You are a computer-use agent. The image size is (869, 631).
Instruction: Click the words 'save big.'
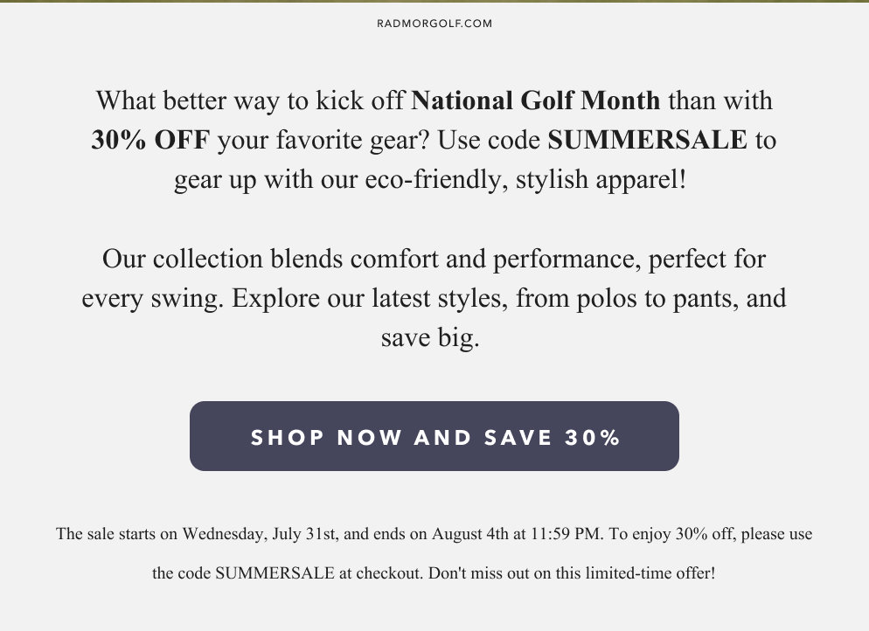[x=430, y=337]
